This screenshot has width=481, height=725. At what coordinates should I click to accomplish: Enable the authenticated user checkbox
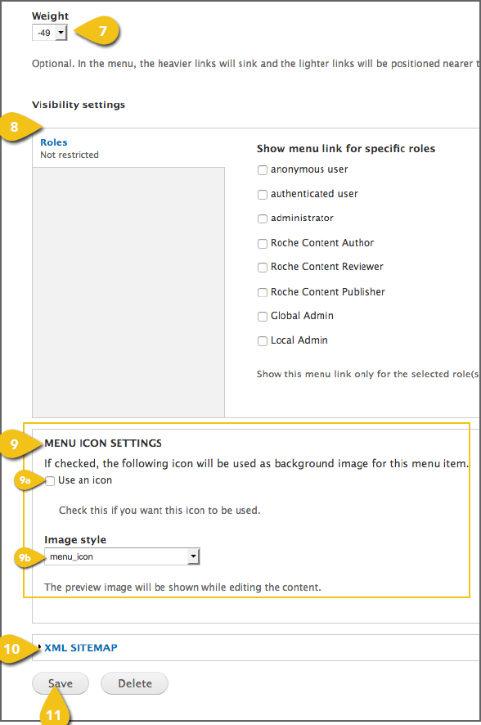[263, 195]
